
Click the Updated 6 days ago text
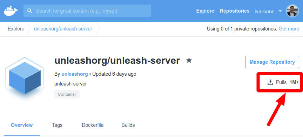pos(114,74)
